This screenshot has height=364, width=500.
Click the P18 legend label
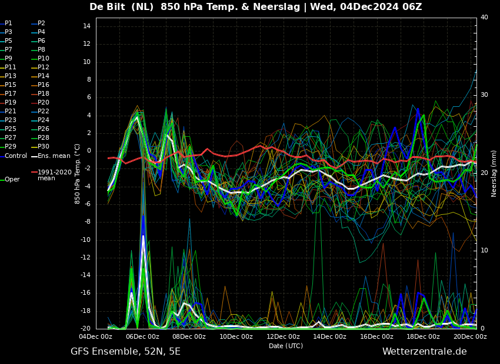coord(44,94)
